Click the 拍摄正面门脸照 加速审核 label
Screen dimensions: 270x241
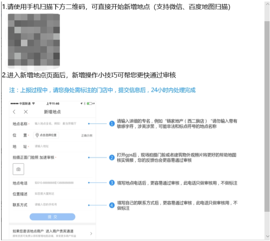[33, 157]
